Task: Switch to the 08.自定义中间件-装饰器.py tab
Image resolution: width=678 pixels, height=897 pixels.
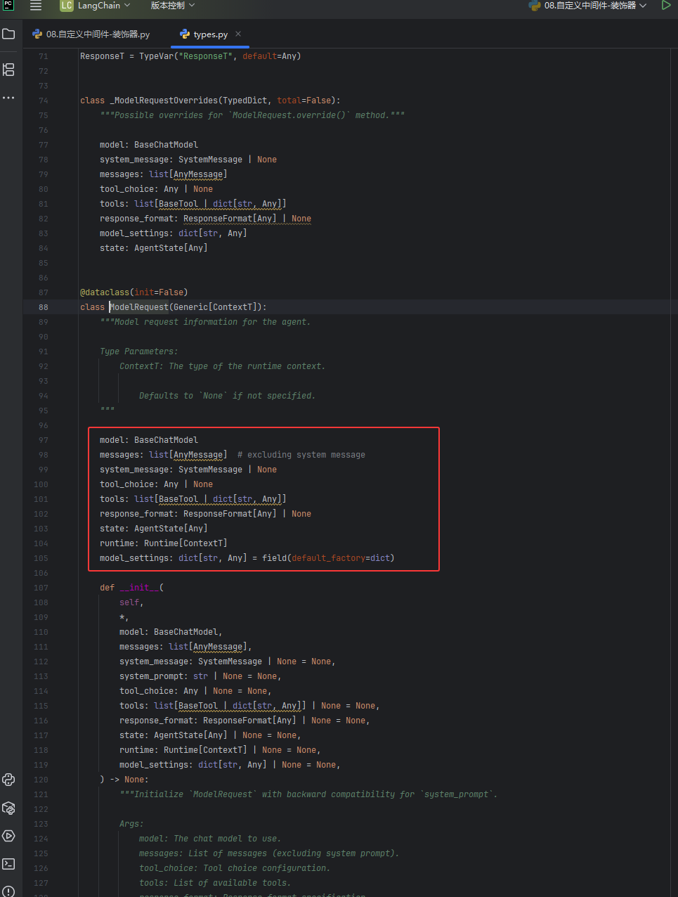Action: [91, 34]
